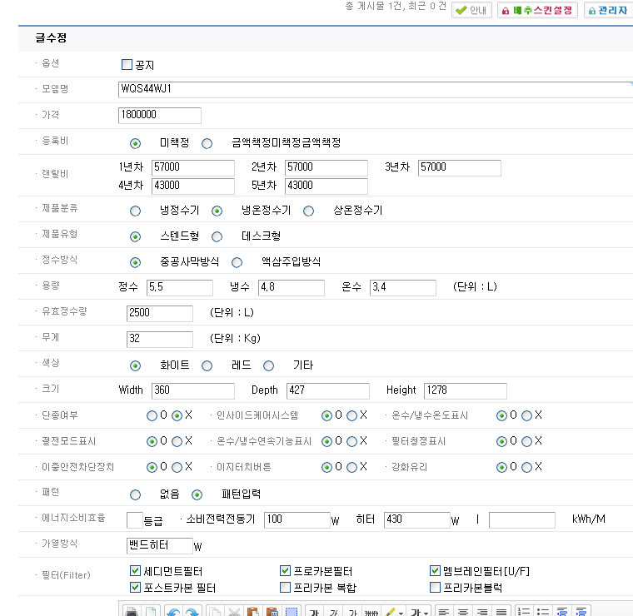This screenshot has width=633, height=616.
Task: Click the 안내 button at top
Action: click(x=471, y=11)
